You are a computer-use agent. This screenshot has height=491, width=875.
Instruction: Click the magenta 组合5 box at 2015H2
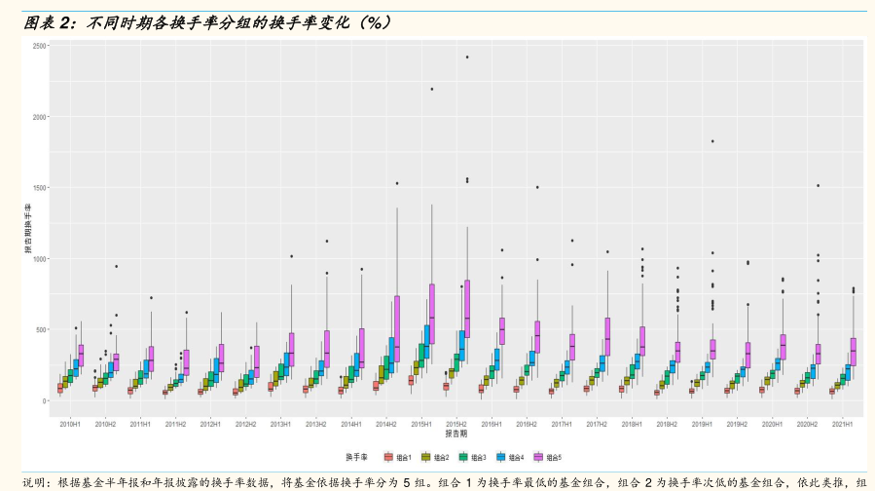pyautogui.click(x=467, y=309)
